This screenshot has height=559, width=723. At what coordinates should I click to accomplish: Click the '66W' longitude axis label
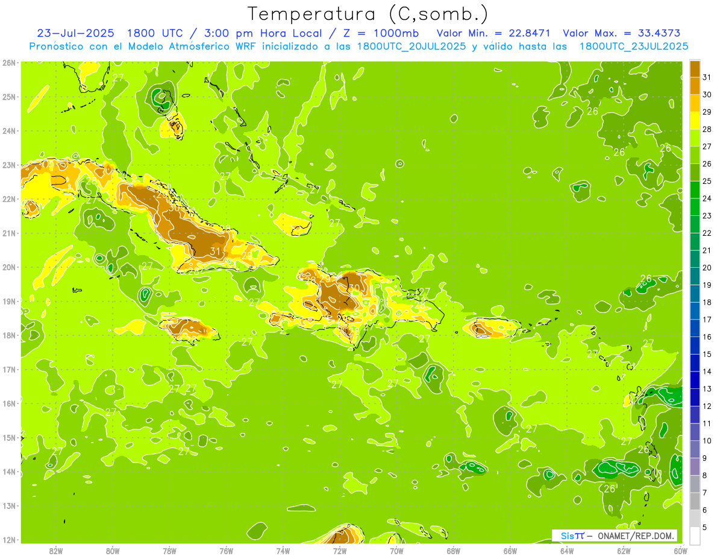tap(510, 550)
